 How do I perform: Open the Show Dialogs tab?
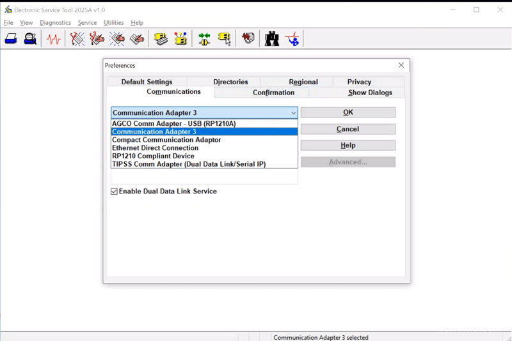[370, 93]
